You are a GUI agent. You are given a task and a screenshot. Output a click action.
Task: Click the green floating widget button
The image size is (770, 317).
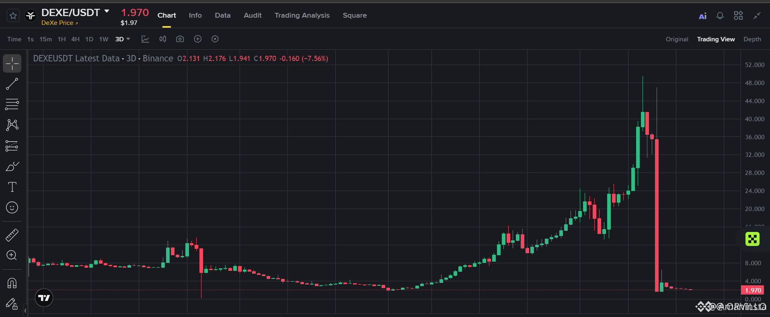[x=752, y=239]
